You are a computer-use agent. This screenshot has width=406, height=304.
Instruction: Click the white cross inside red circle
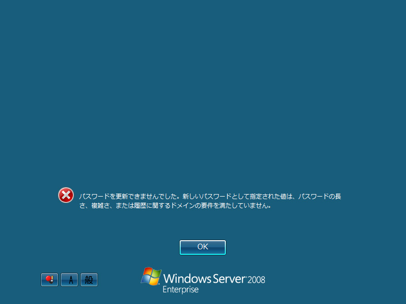(x=66, y=195)
